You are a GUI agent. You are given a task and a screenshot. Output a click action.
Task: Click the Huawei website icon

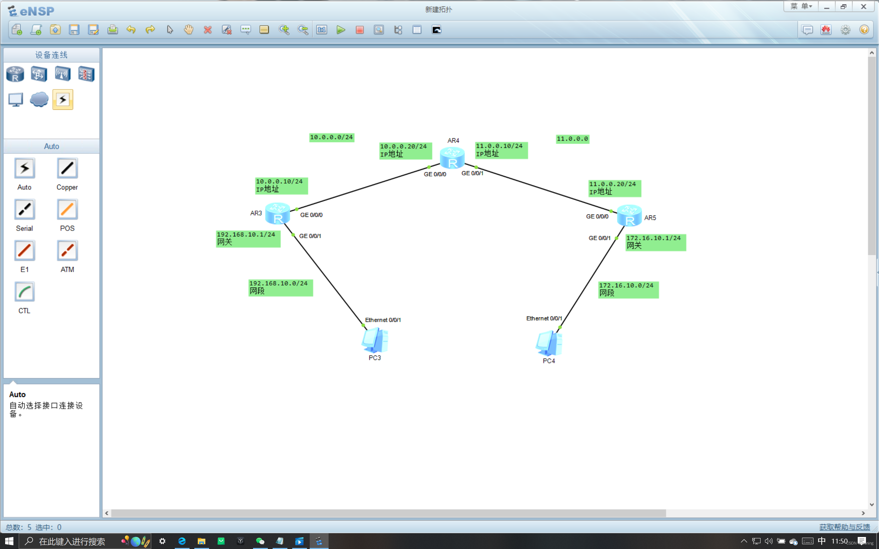pyautogui.click(x=826, y=30)
